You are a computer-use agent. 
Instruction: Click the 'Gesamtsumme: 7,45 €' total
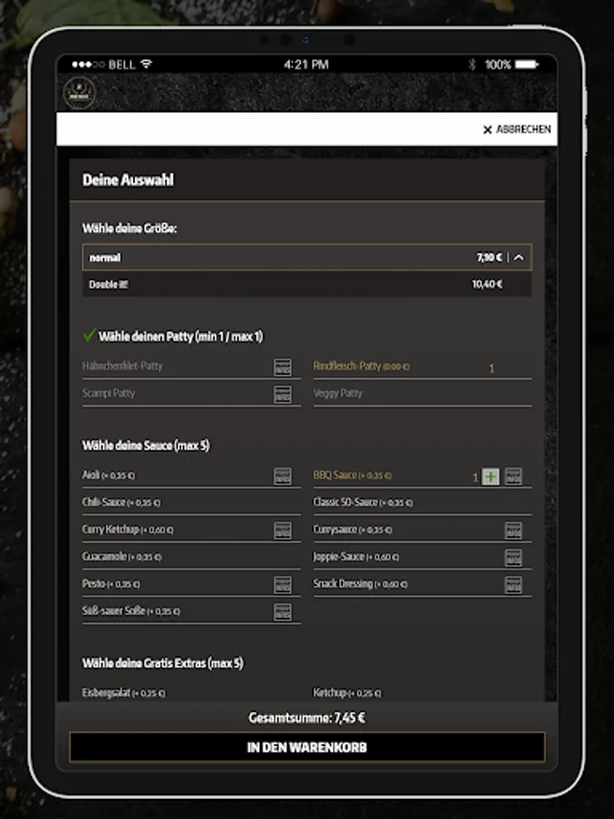tap(307, 718)
